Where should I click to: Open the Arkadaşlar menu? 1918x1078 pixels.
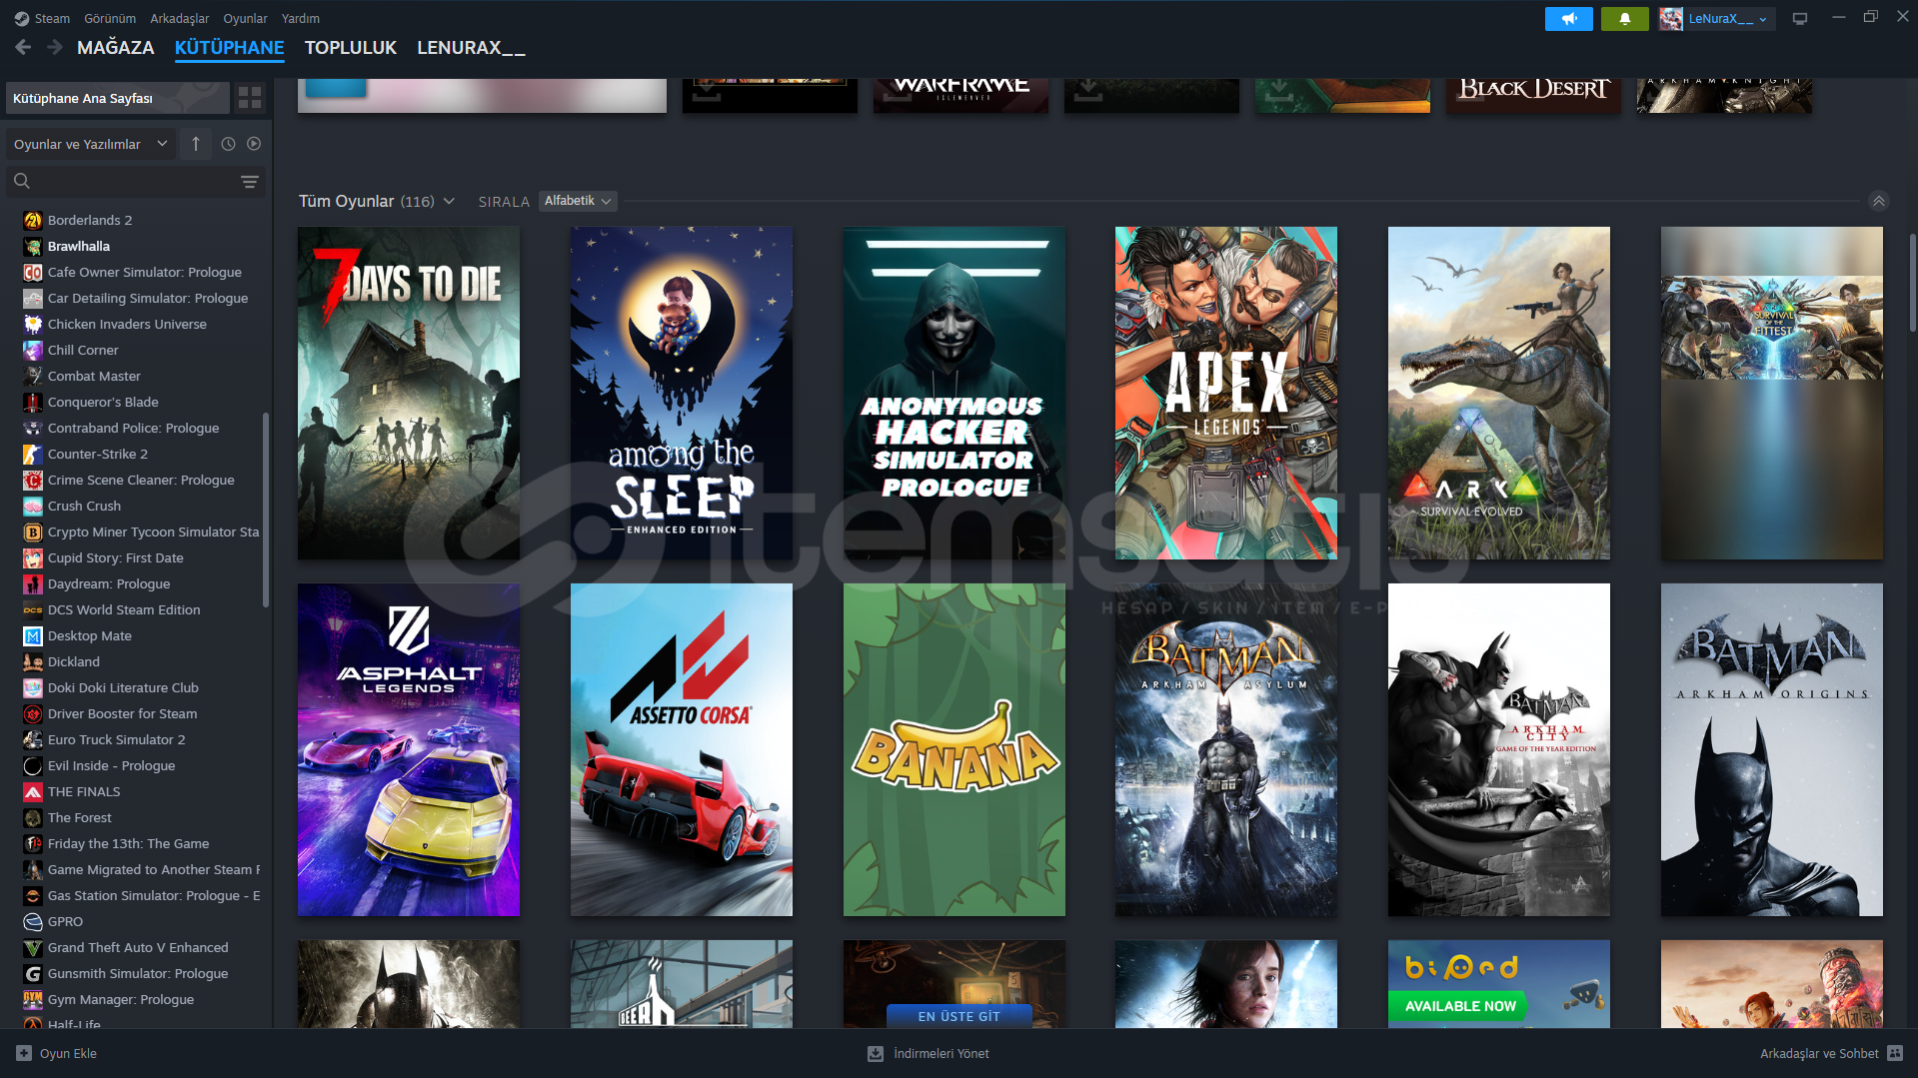pos(180,18)
